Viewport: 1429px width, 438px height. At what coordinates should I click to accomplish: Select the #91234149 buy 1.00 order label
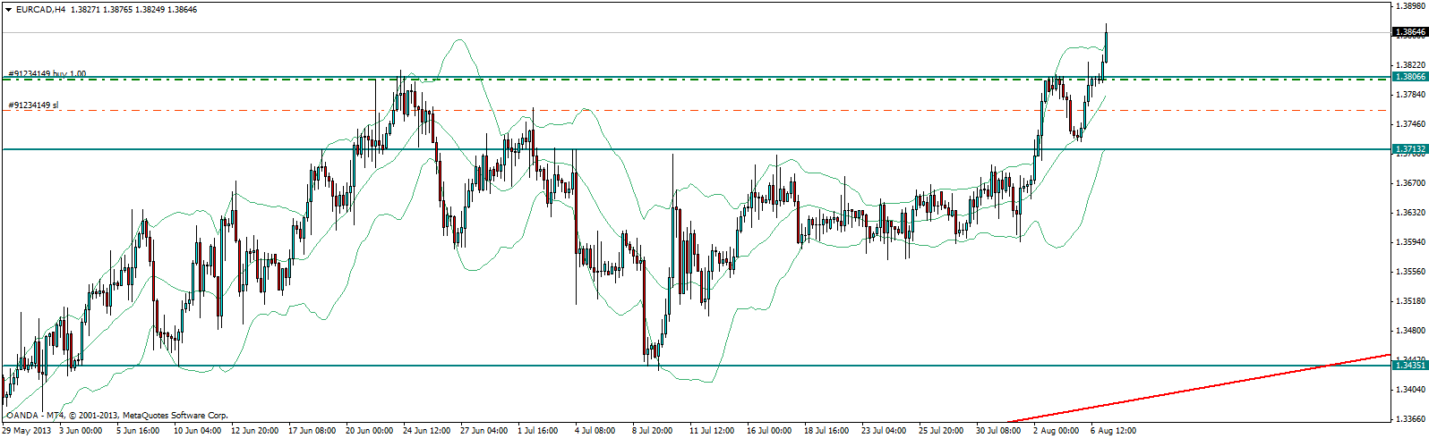[x=47, y=74]
